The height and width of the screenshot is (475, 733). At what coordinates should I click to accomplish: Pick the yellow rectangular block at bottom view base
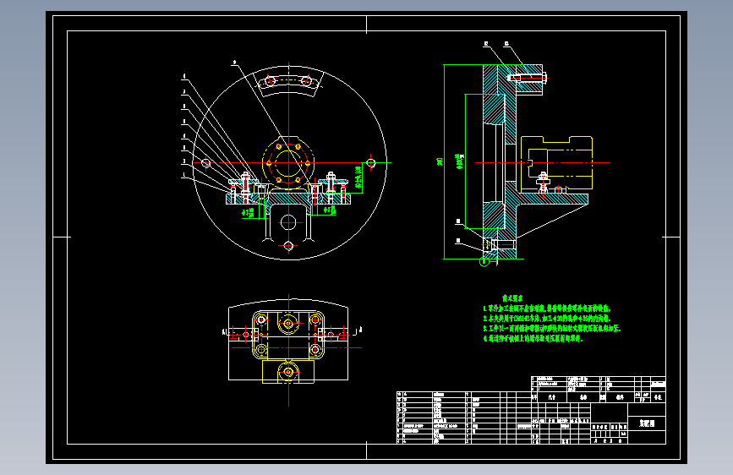[288, 372]
